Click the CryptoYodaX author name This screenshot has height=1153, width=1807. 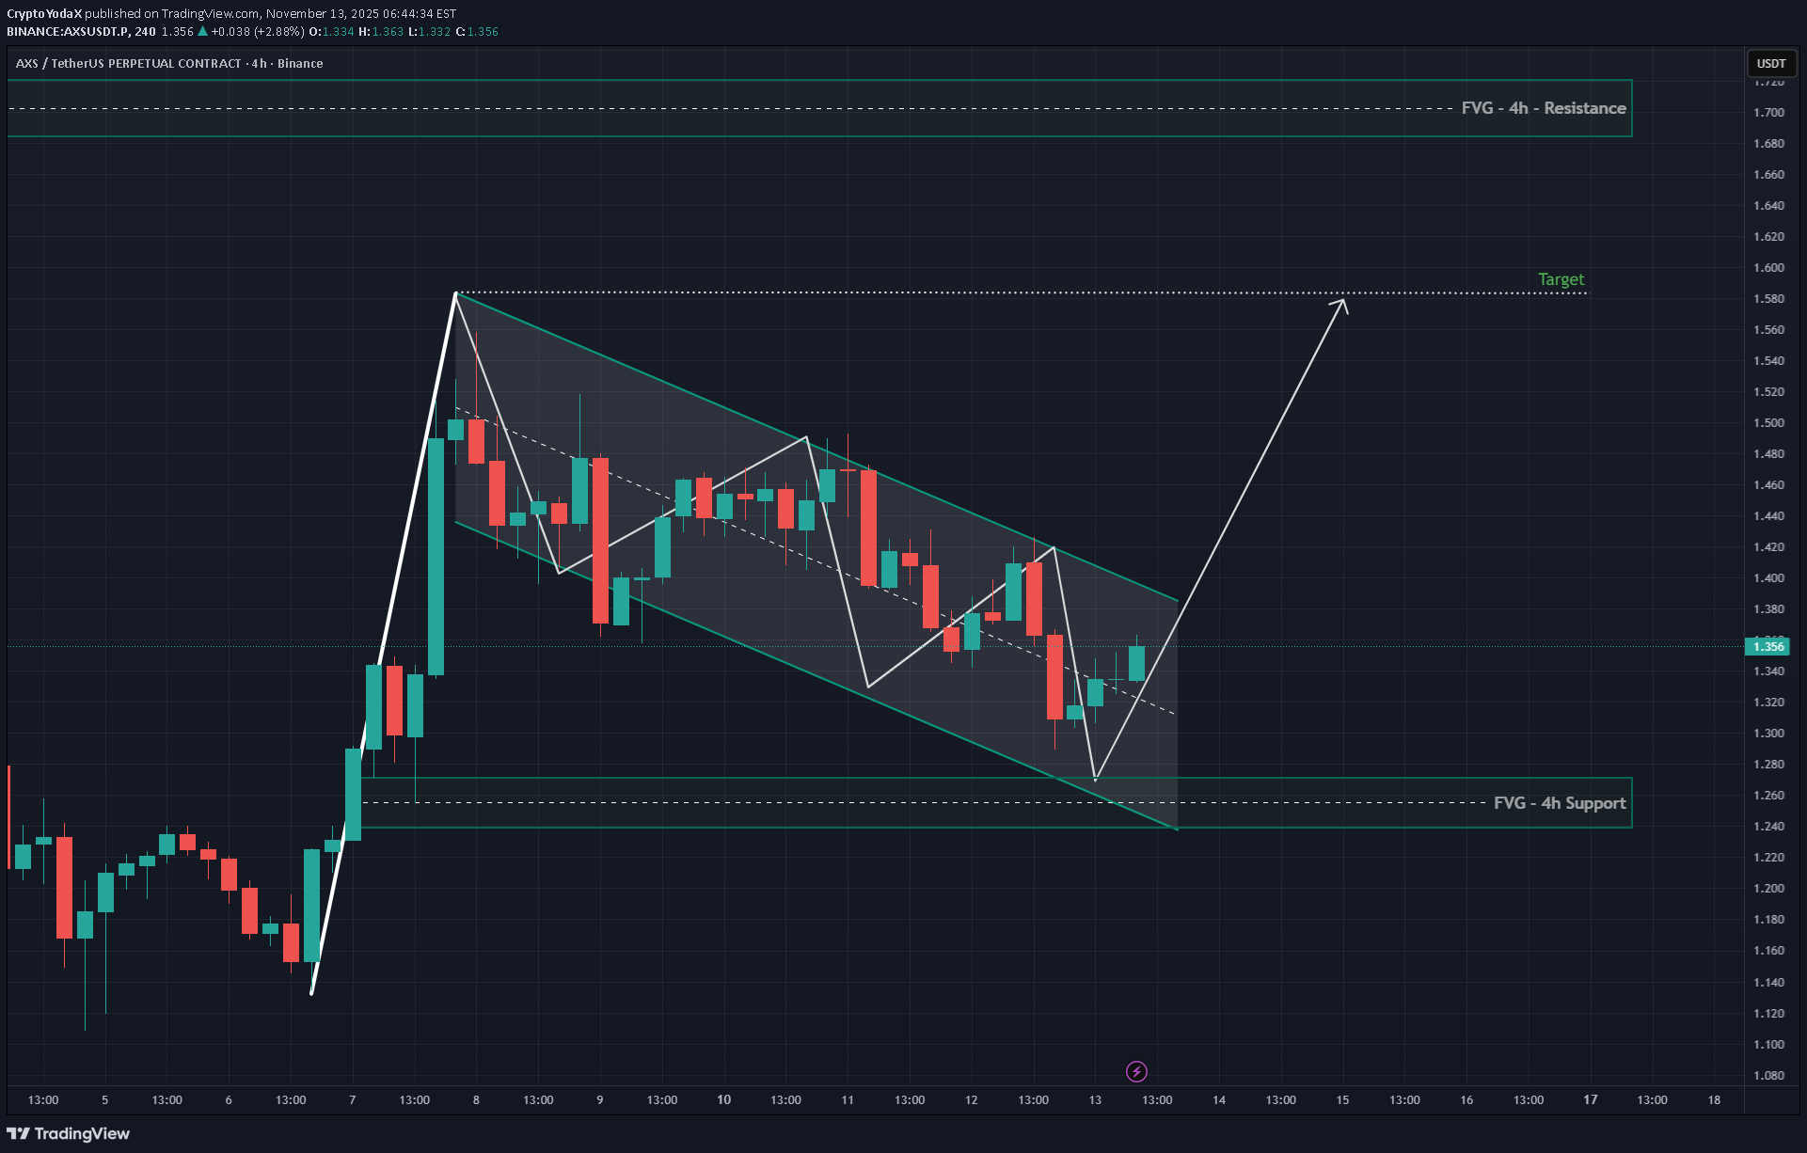[x=44, y=13]
